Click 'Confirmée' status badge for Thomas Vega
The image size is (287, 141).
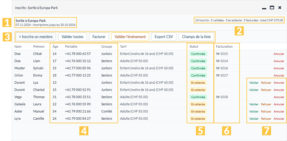198,97
